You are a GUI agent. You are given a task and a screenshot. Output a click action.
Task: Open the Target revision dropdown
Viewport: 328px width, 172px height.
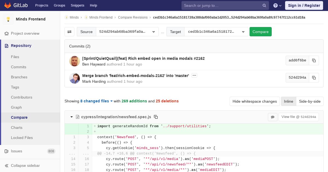[216, 32]
